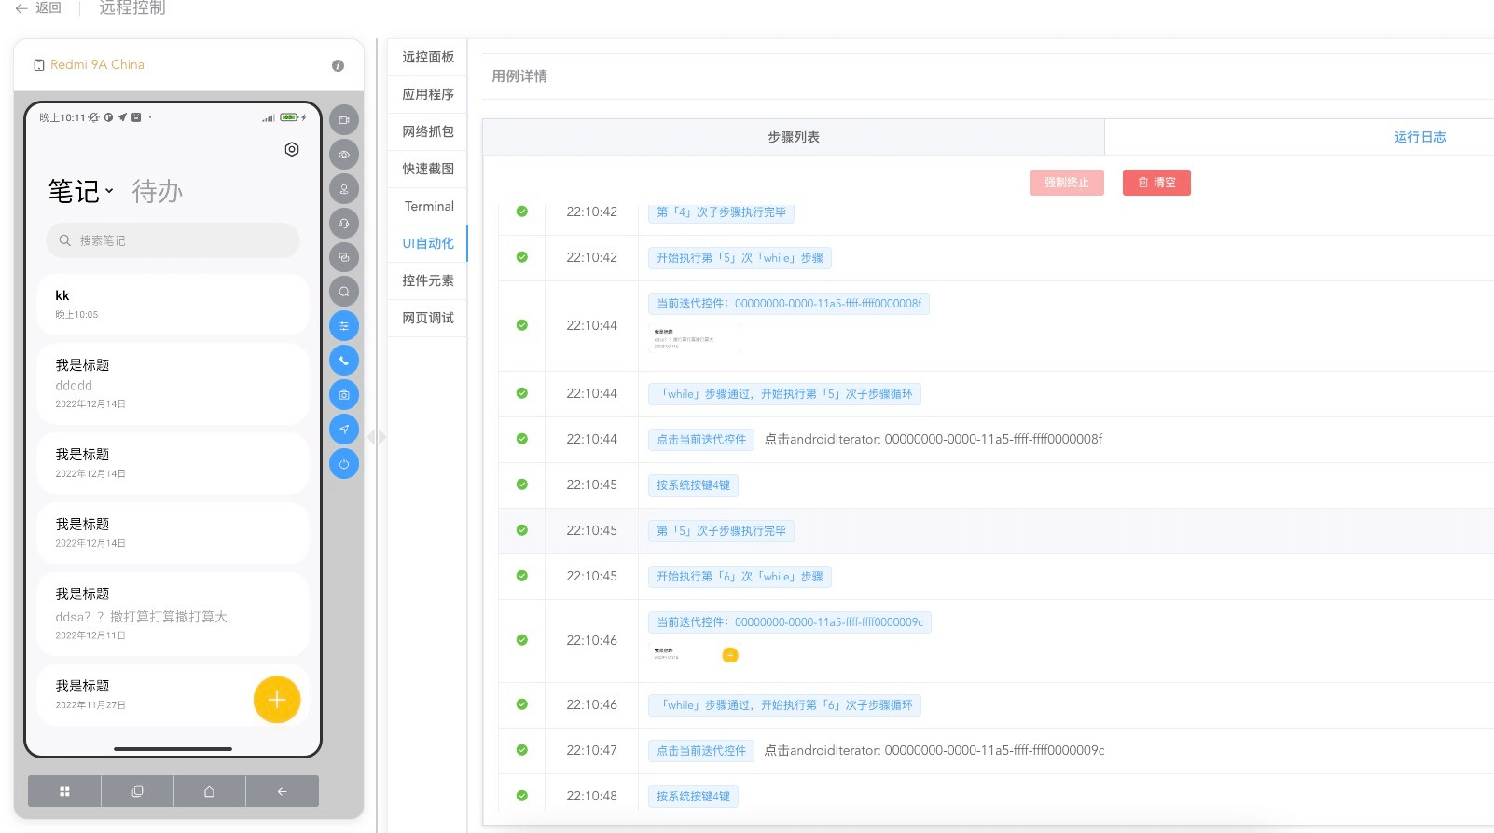
Task: Open the 控件元素 menu item
Action: [428, 280]
